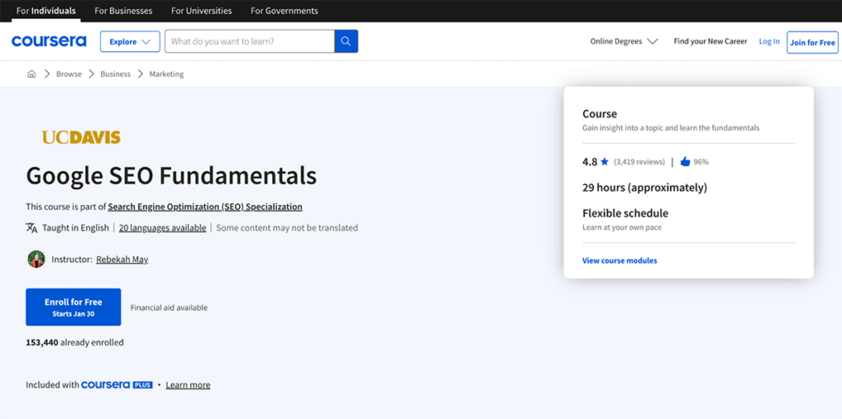Screen dimensions: 842x419
Task: Click the magnifier search button
Action: pyautogui.click(x=346, y=41)
